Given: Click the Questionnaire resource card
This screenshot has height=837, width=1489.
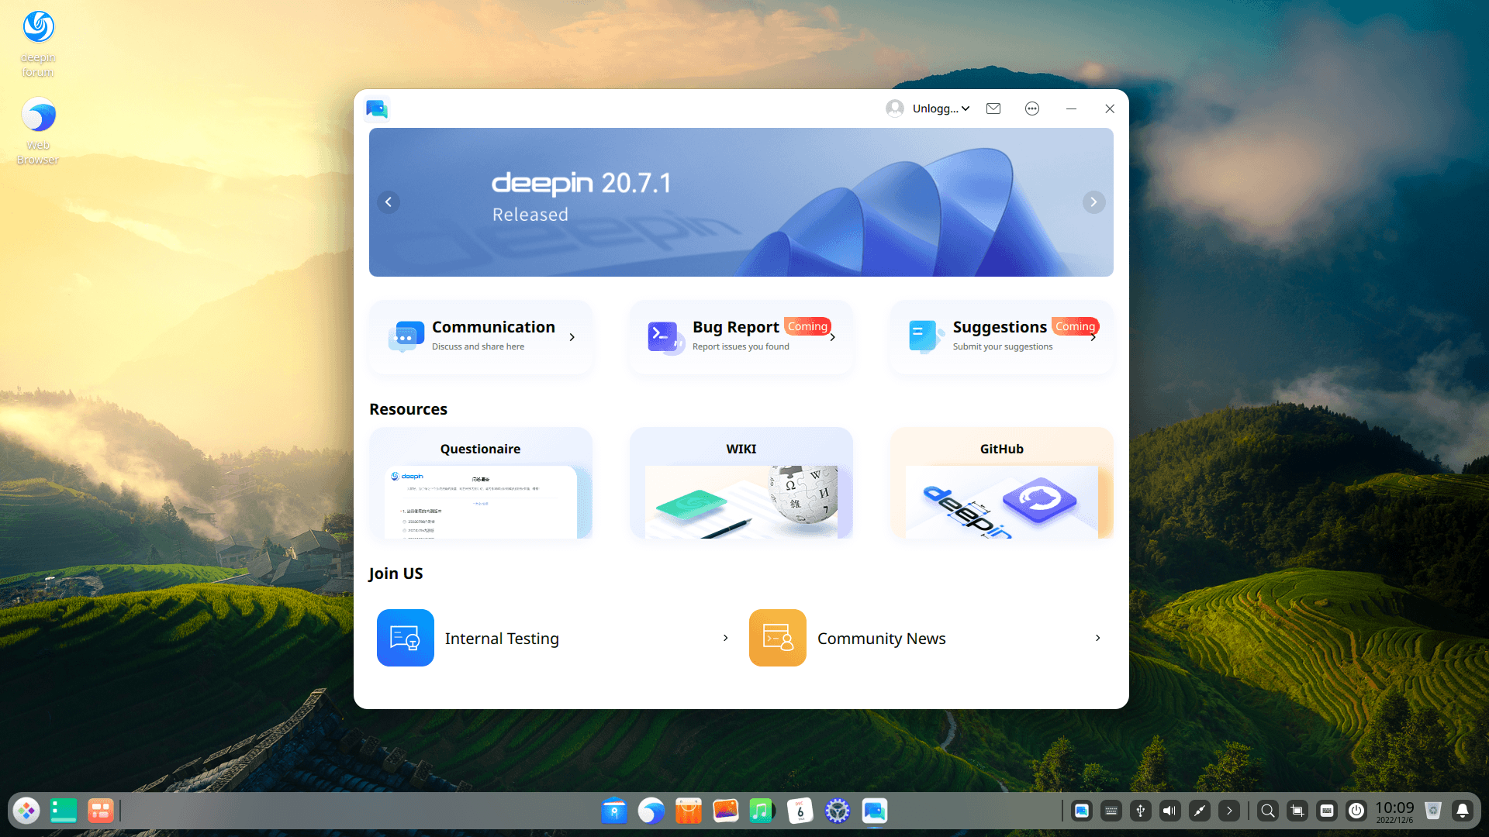Looking at the screenshot, I should click(481, 484).
